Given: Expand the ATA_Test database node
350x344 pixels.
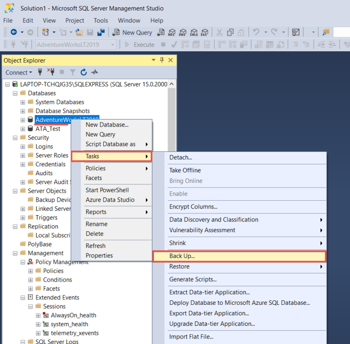Looking at the screenshot, I should coord(23,129).
